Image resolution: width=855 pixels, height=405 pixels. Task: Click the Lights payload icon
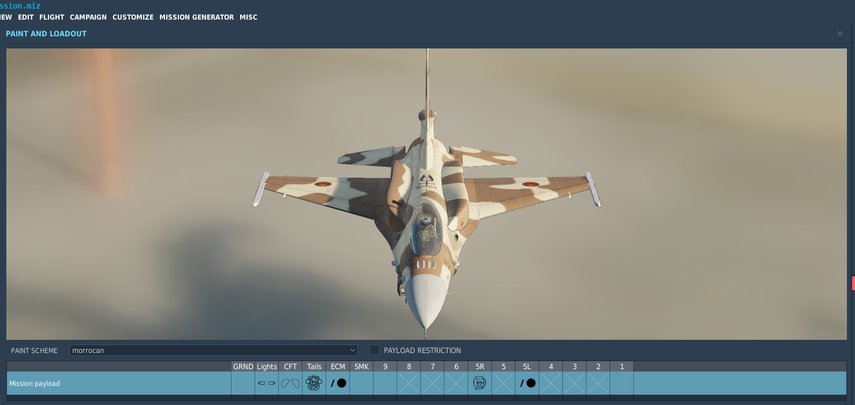click(x=267, y=383)
